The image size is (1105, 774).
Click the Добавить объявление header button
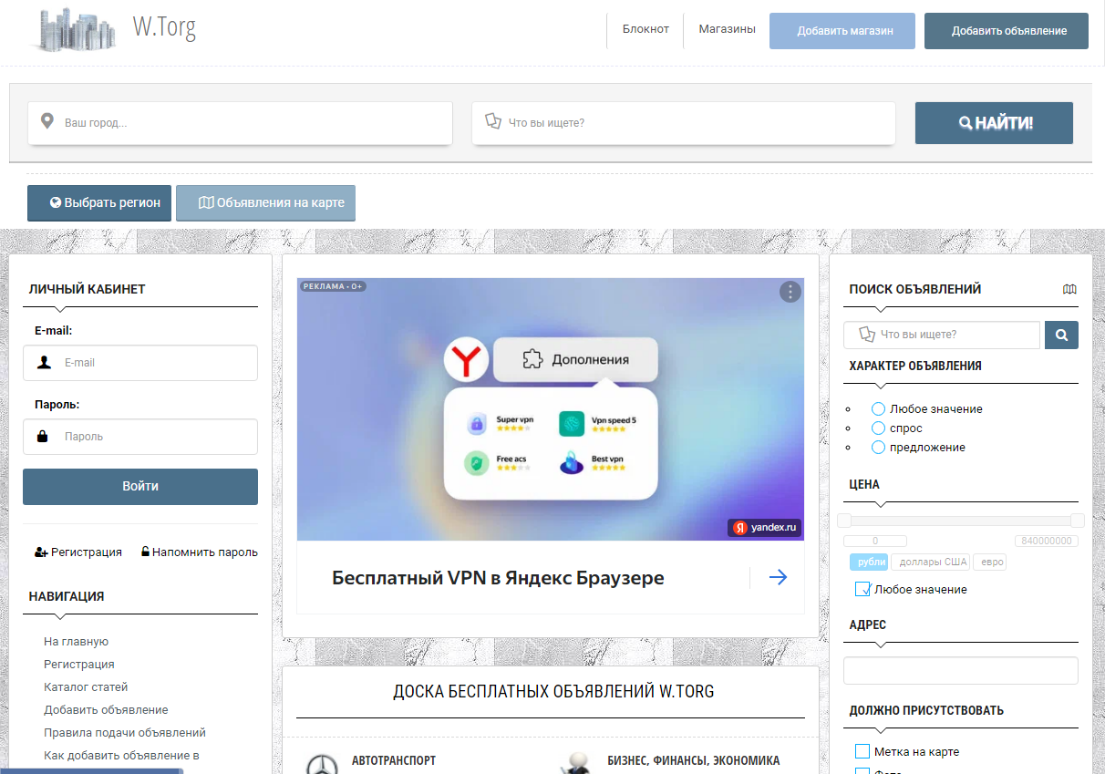[1007, 31]
